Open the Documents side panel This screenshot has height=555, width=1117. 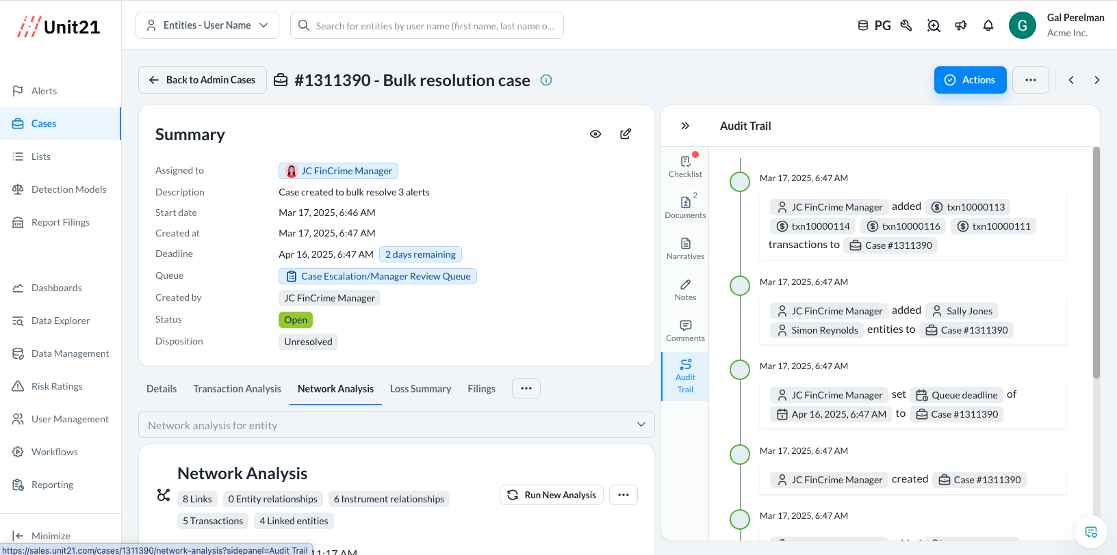click(685, 207)
